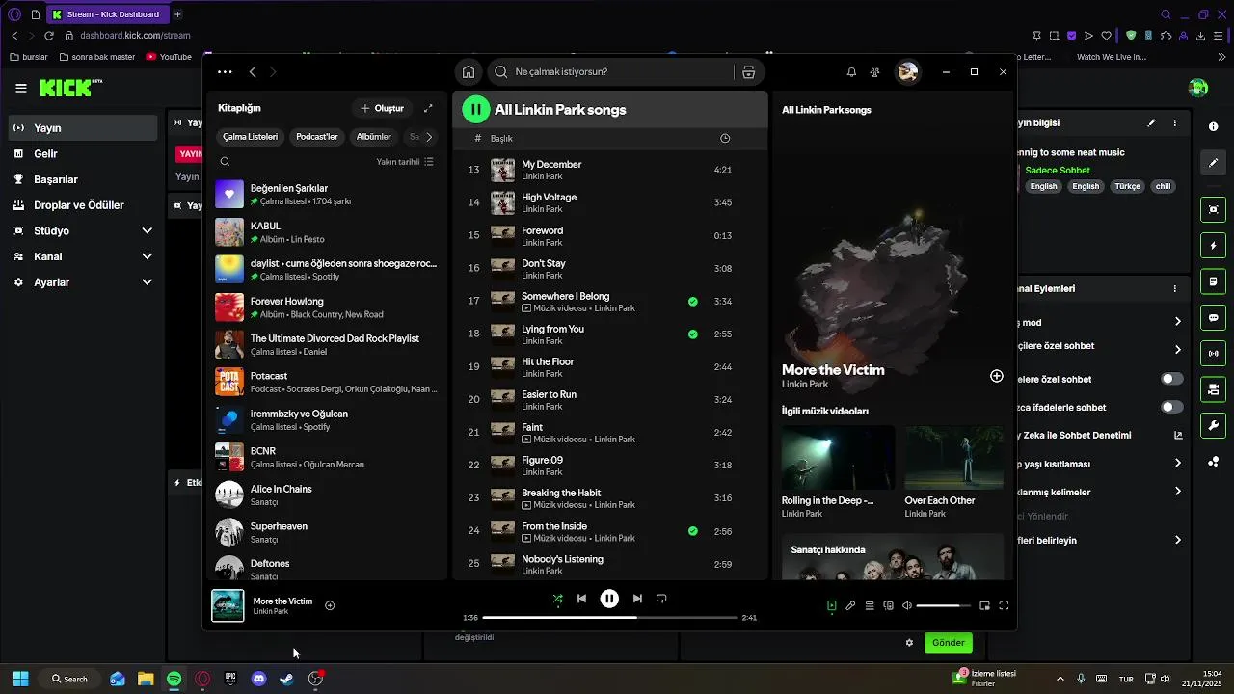This screenshot has width=1234, height=694.
Task: Click the Oluştur create button
Action: (x=382, y=108)
